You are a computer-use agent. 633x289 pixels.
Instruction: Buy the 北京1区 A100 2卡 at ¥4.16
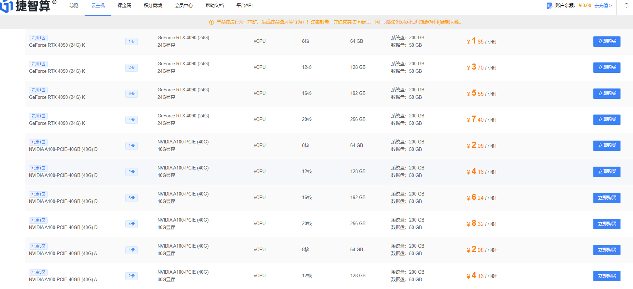[x=607, y=172]
